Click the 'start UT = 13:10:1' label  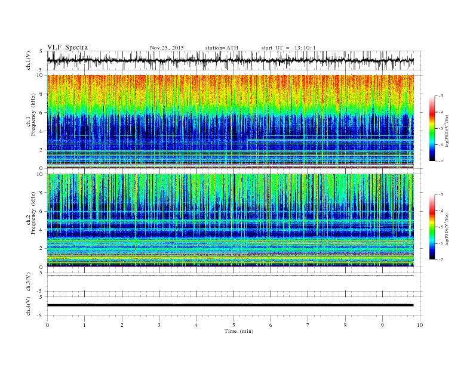pos(288,48)
